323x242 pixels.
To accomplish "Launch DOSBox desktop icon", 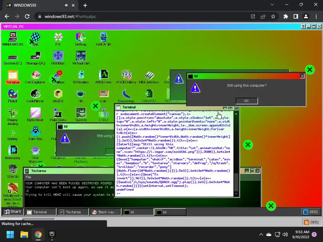I will (58, 58).
